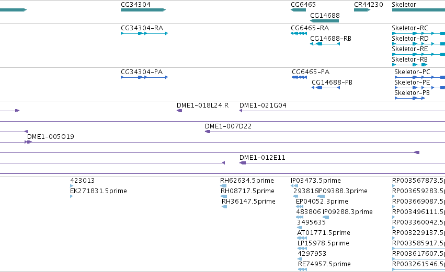Click the Skeletor-PB protein label
Image resolution: width=445 pixels, height=272 pixels.
(x=412, y=93)
